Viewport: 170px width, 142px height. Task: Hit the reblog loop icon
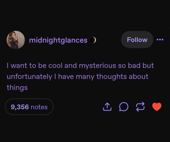[x=140, y=107]
